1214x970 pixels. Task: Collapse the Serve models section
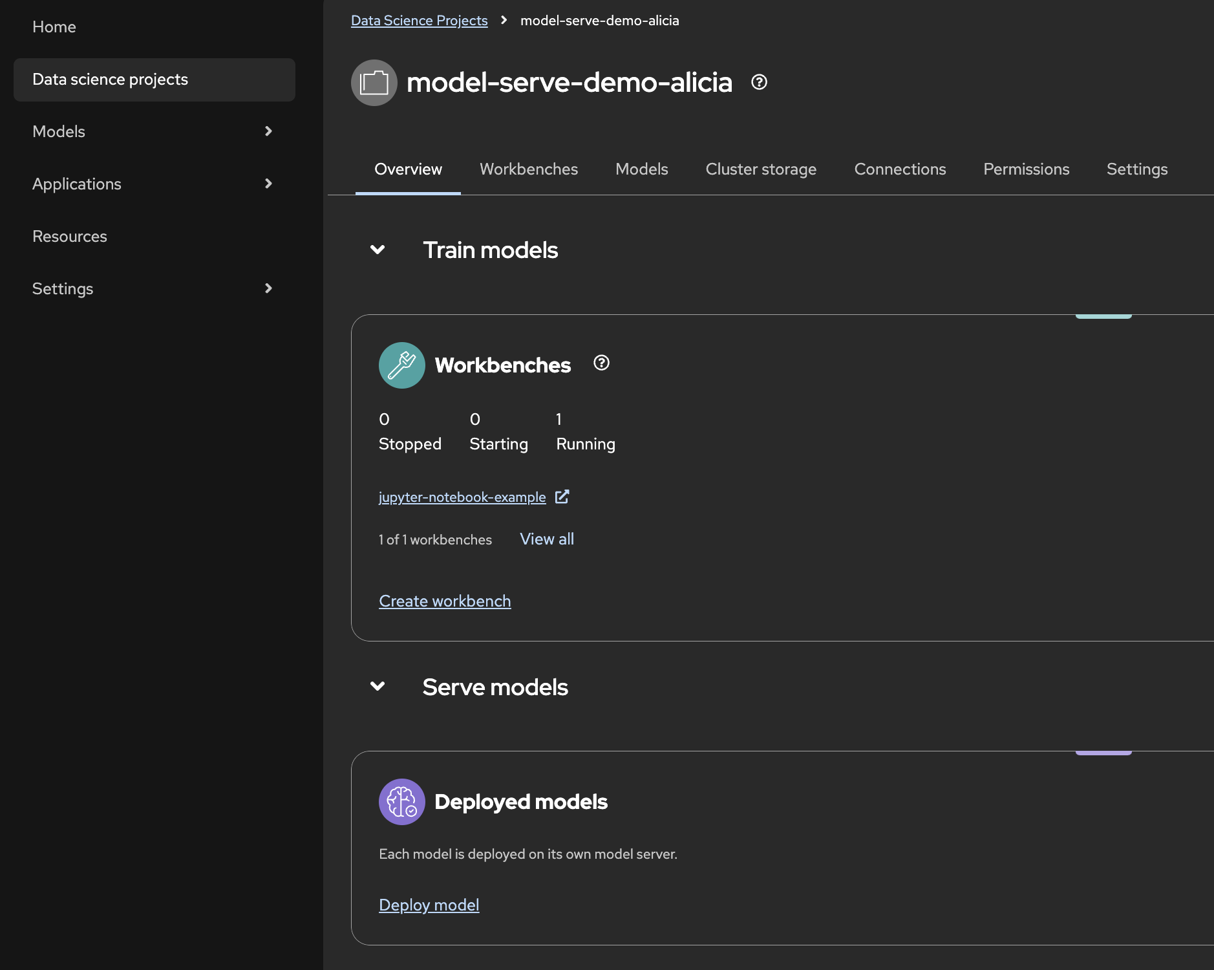tap(378, 686)
